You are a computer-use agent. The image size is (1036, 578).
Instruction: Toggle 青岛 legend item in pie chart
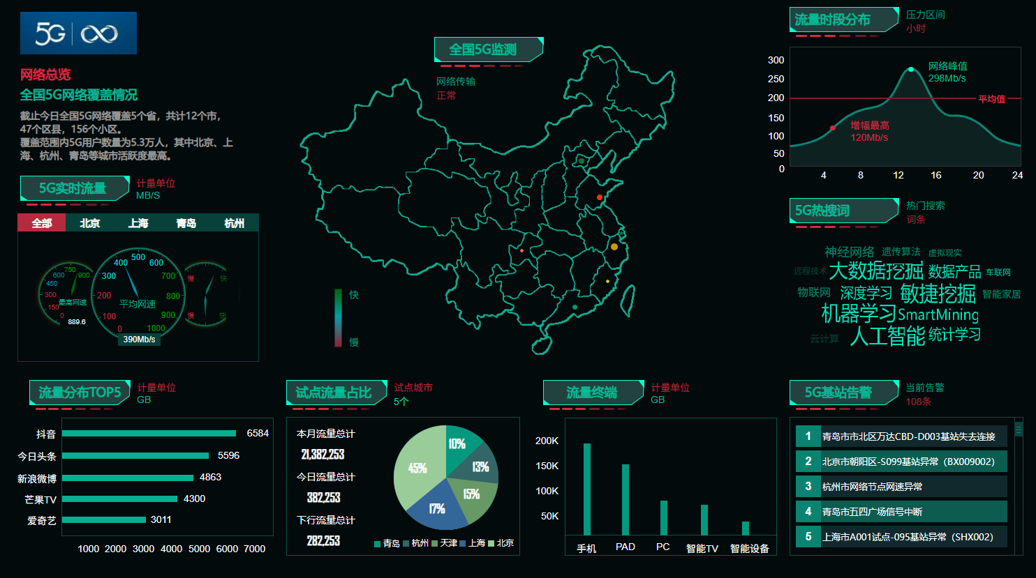click(387, 543)
